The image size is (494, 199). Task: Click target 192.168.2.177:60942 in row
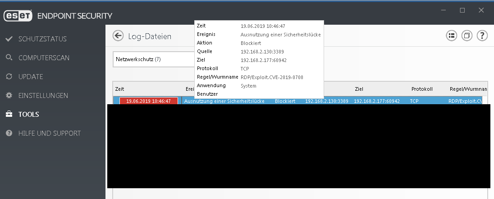pyautogui.click(x=376, y=101)
